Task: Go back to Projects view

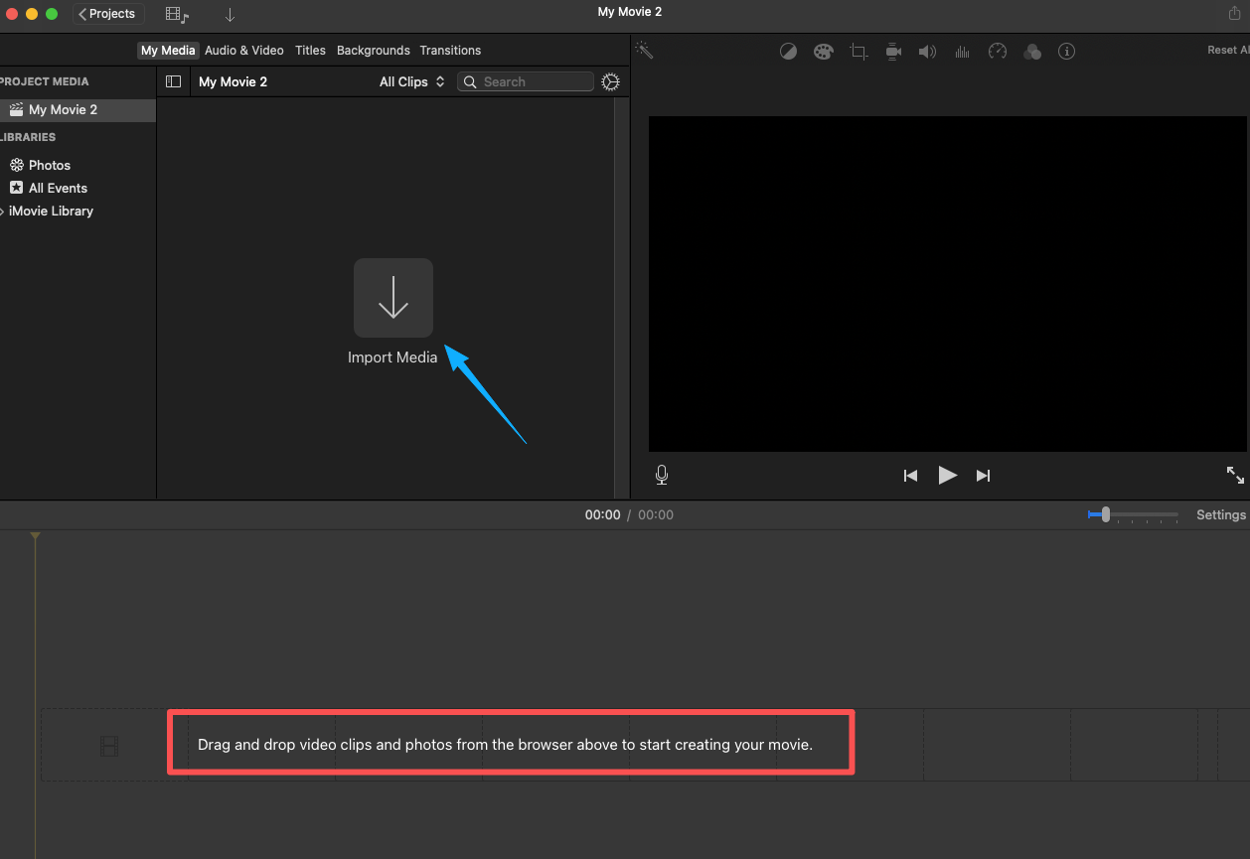Action: tap(108, 14)
